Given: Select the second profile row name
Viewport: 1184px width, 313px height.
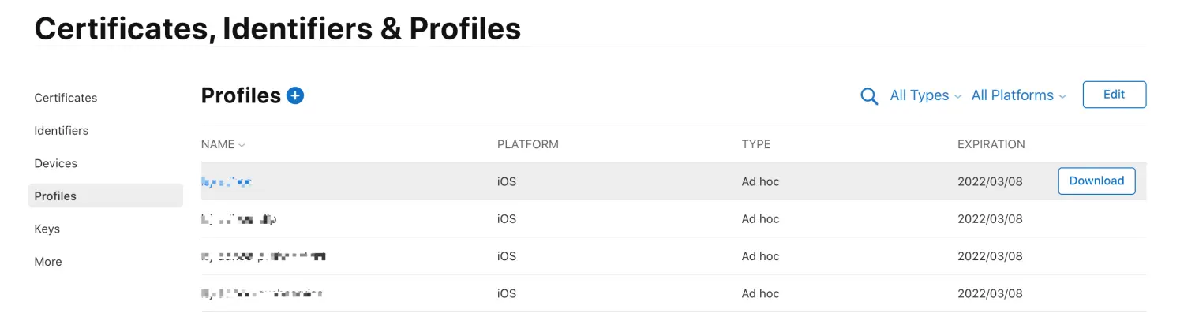Looking at the screenshot, I should click(239, 218).
